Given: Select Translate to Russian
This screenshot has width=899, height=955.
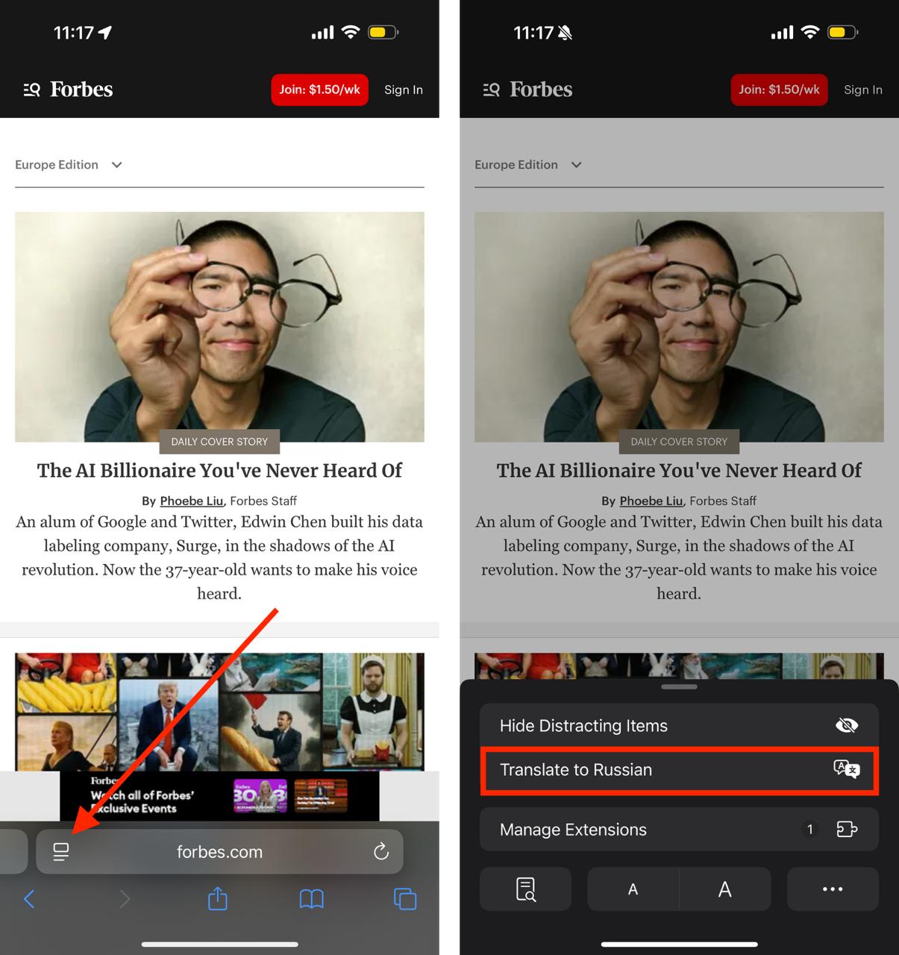Looking at the screenshot, I should (678, 770).
